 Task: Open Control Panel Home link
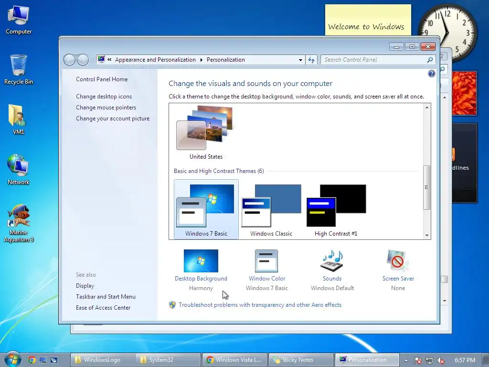coord(102,79)
